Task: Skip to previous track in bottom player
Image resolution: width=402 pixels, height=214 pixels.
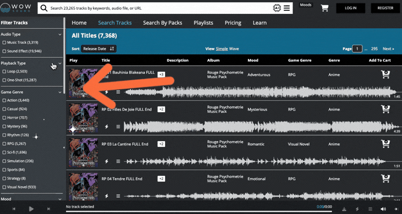Action: tap(14, 209)
